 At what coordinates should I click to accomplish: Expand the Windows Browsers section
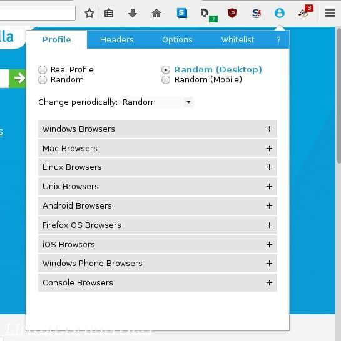(158, 129)
